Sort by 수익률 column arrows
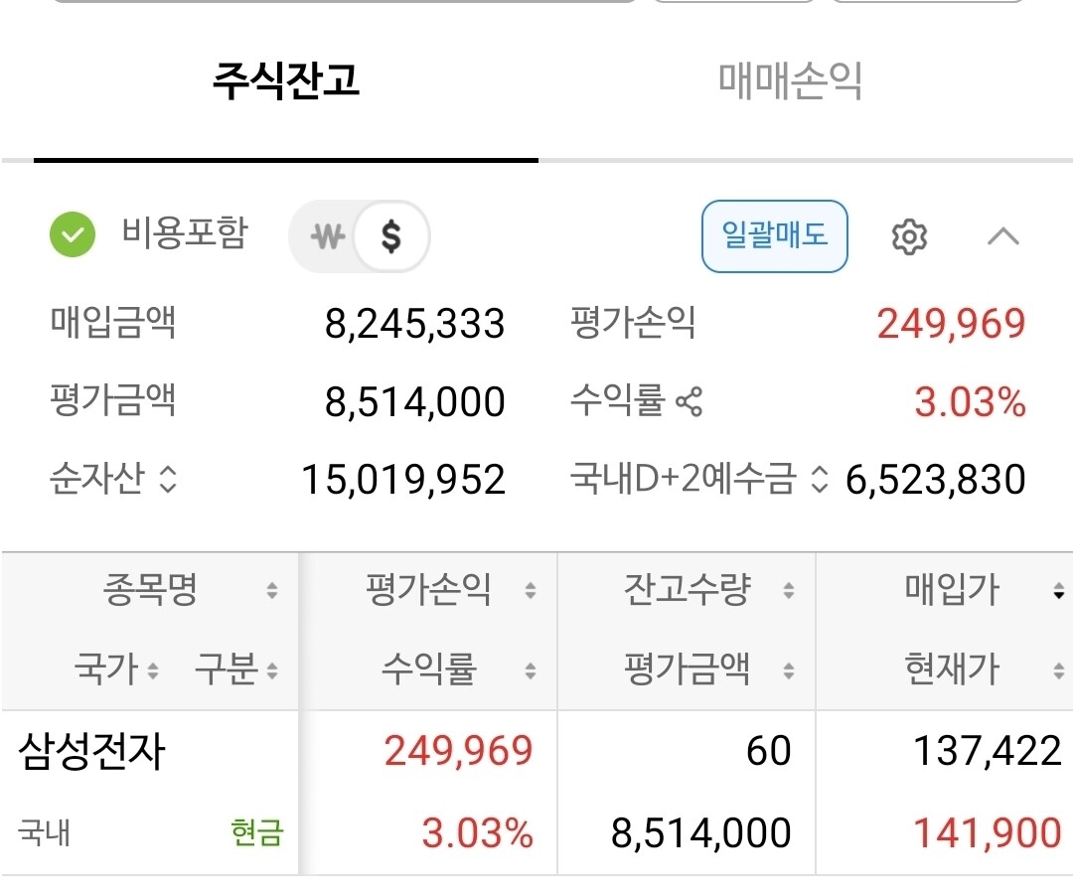This screenshot has width=1073, height=892. point(531,671)
